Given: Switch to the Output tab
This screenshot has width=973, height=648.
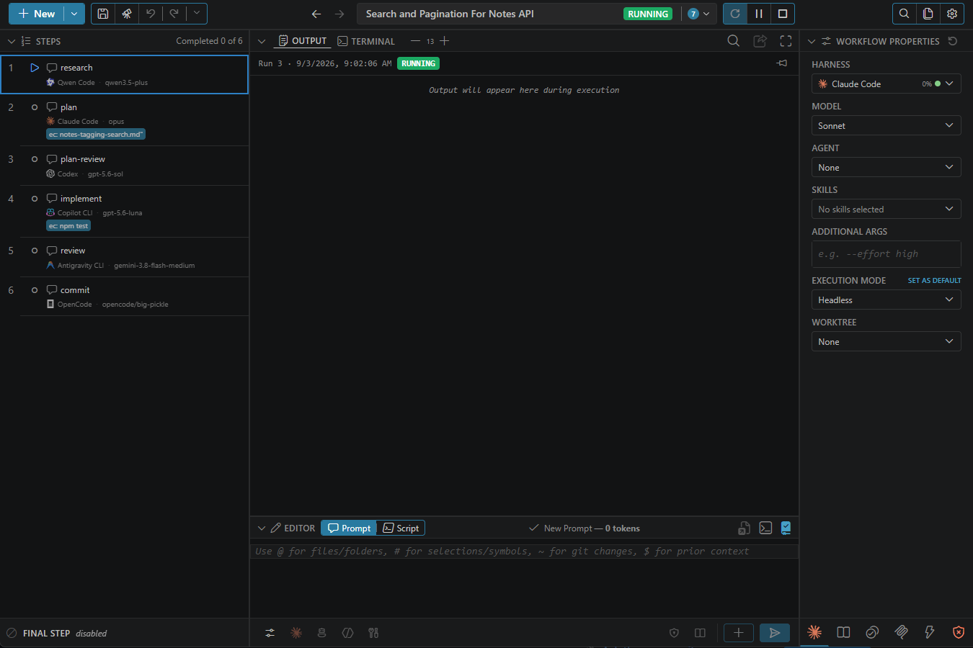Looking at the screenshot, I should click(303, 41).
